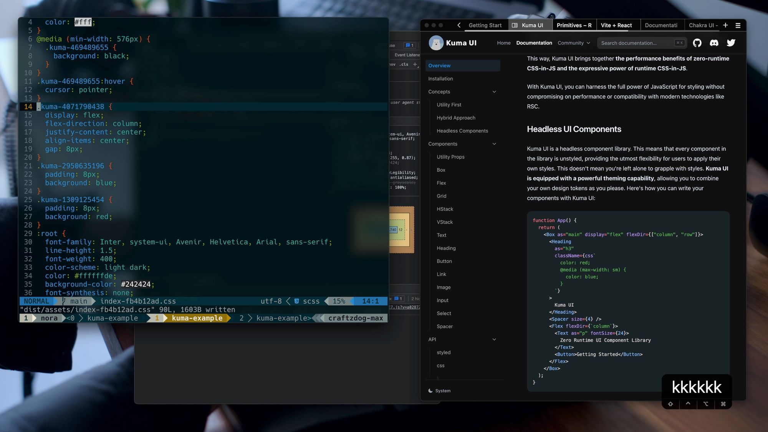The width and height of the screenshot is (768, 432).
Task: Open a new browser tab with plus
Action: click(x=725, y=25)
